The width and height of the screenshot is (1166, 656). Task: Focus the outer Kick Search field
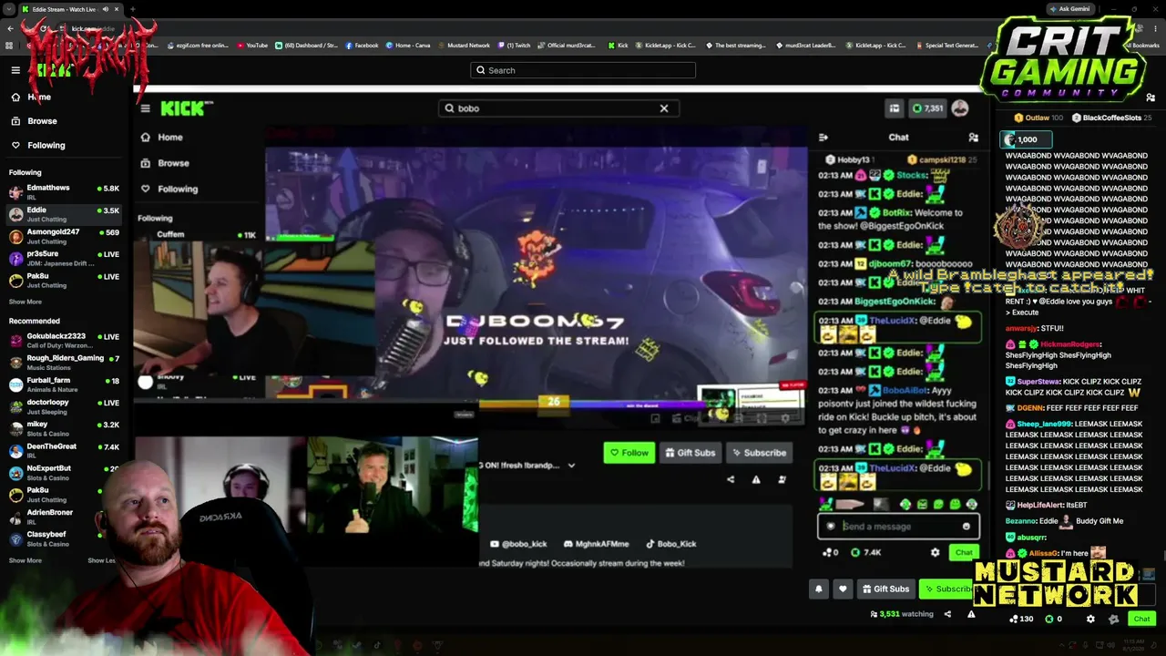(583, 70)
